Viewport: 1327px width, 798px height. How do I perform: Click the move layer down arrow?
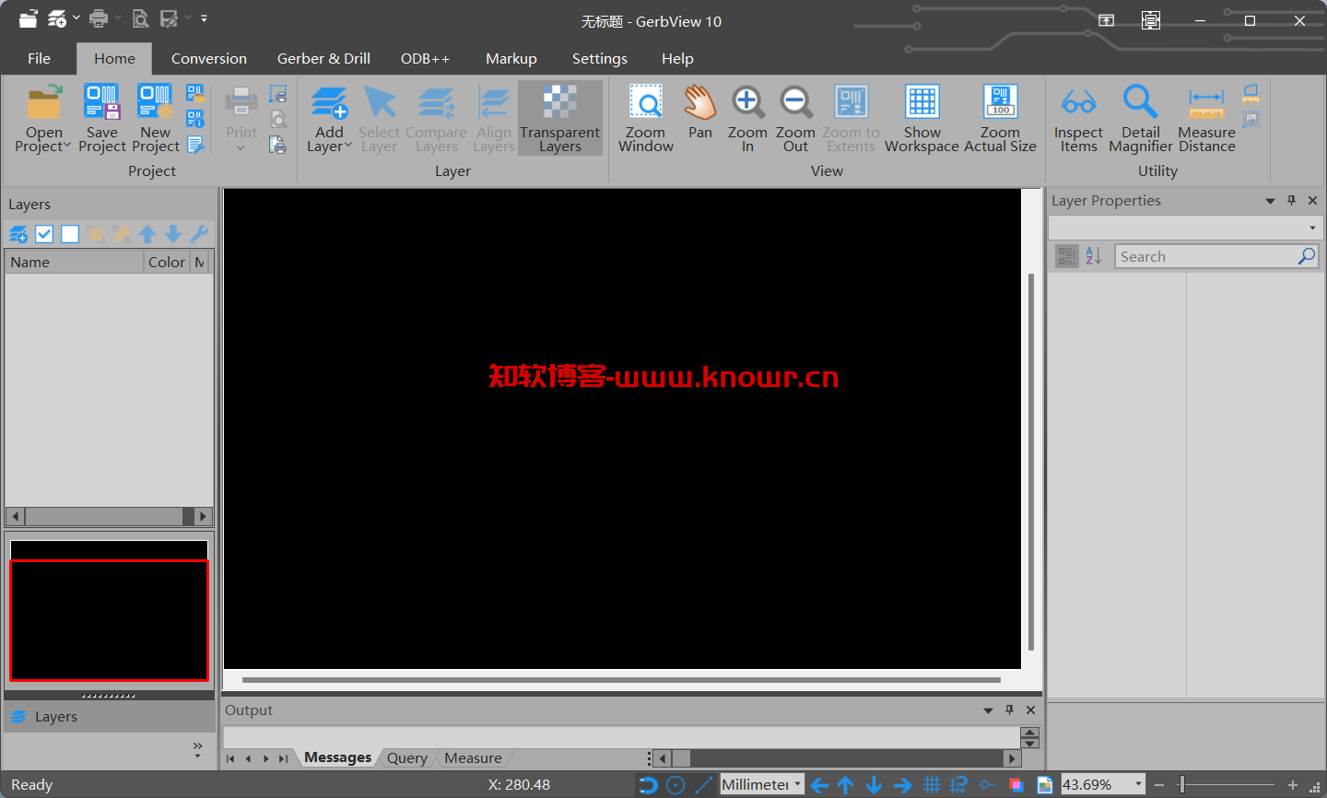tap(173, 234)
